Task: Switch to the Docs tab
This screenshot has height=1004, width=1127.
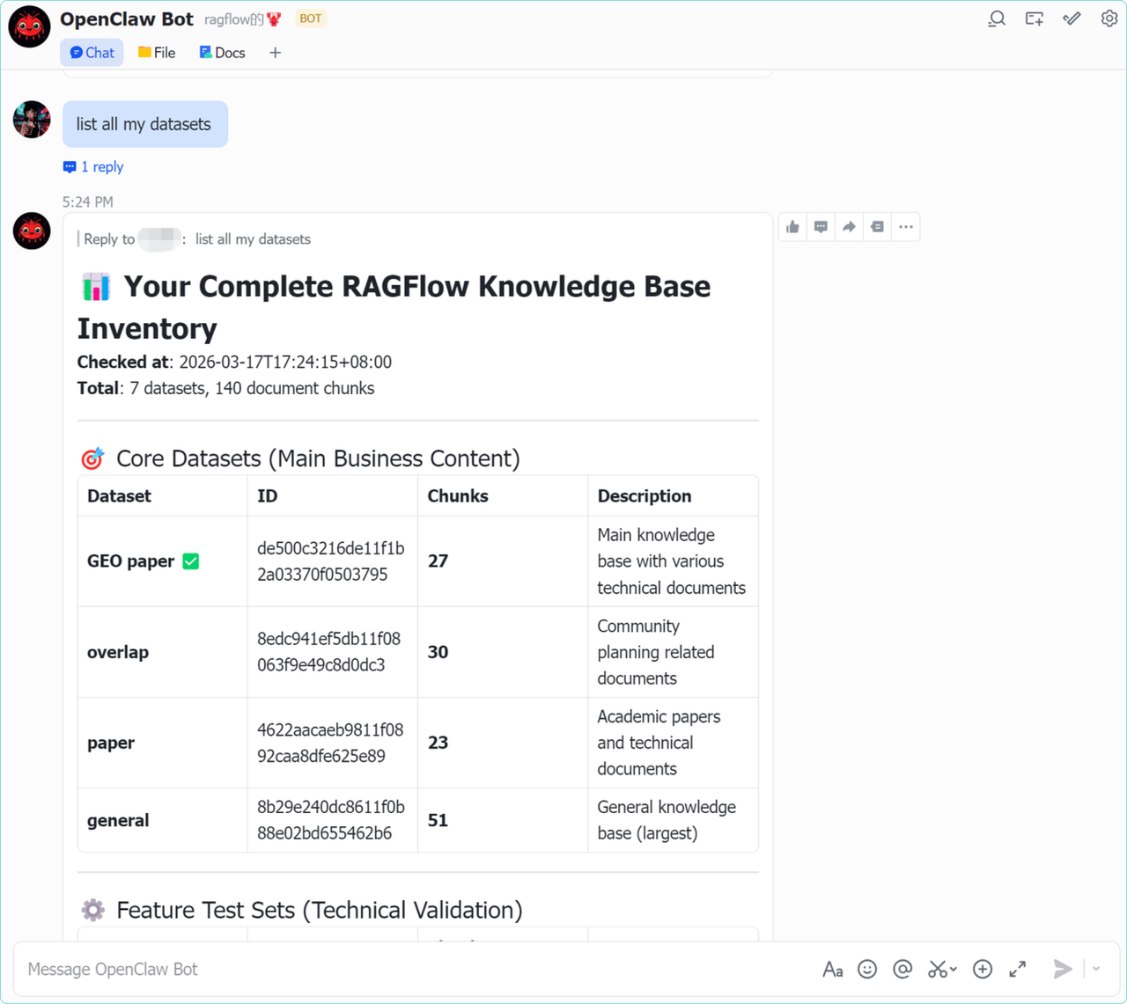Action: pos(222,53)
